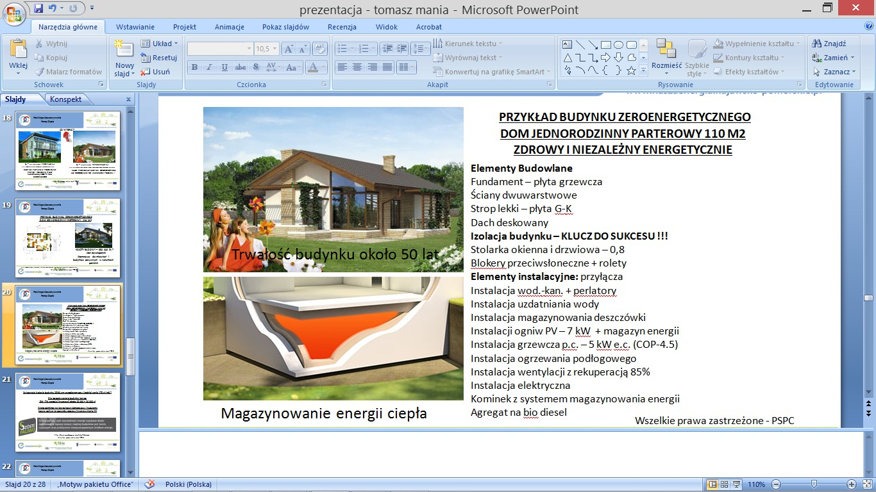876x492 pixels.
Task: Open Wypełnienie kształtu fill color
Action: click(x=757, y=44)
